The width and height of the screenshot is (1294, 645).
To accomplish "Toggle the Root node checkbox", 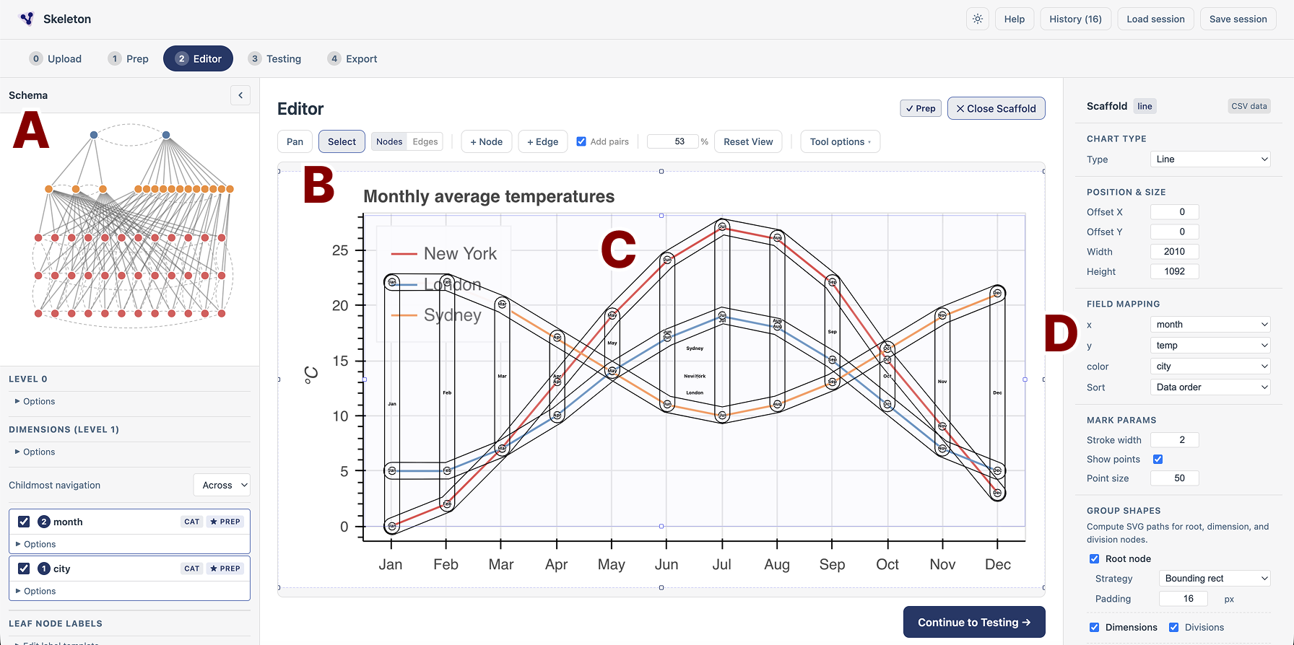I will coord(1095,558).
